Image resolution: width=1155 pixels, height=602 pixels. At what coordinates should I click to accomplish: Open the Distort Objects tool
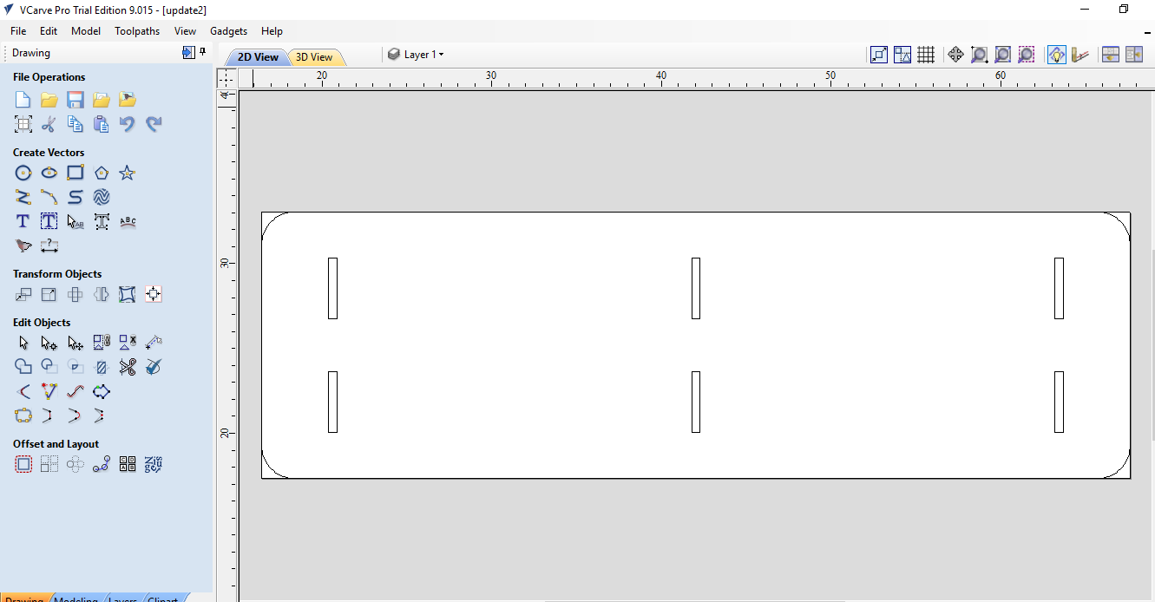[128, 294]
